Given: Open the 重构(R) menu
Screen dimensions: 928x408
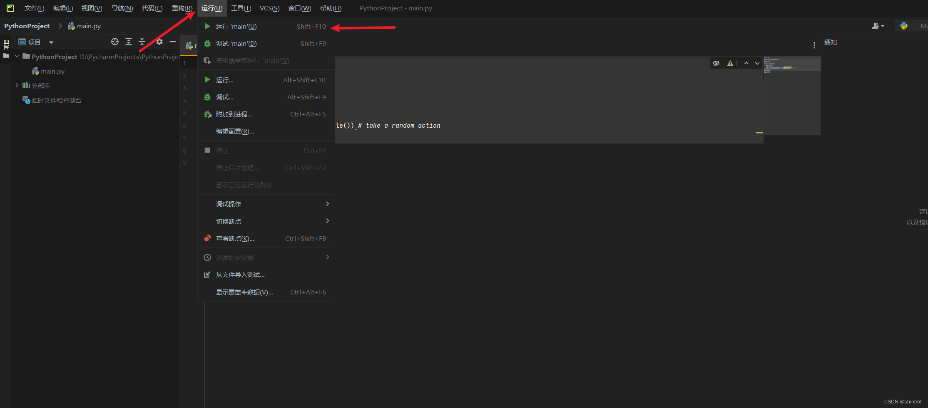Looking at the screenshot, I should (x=182, y=8).
